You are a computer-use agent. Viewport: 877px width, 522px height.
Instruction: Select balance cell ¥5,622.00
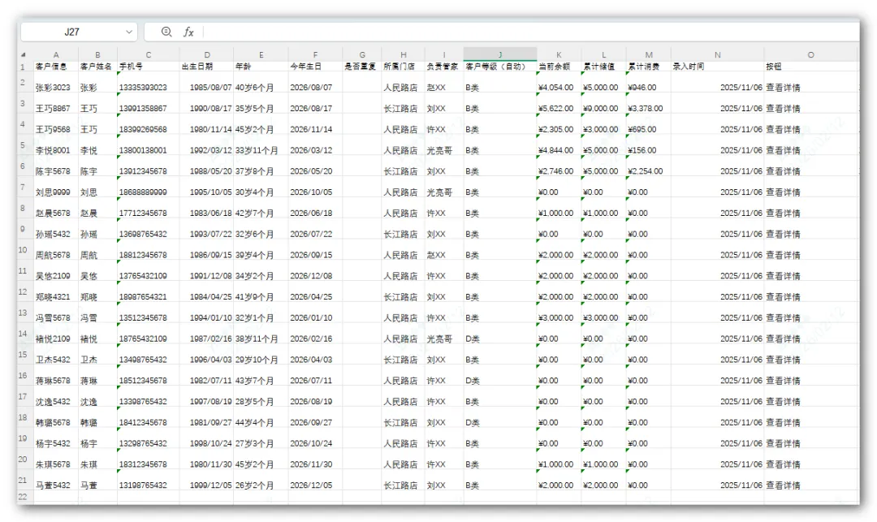(x=559, y=103)
